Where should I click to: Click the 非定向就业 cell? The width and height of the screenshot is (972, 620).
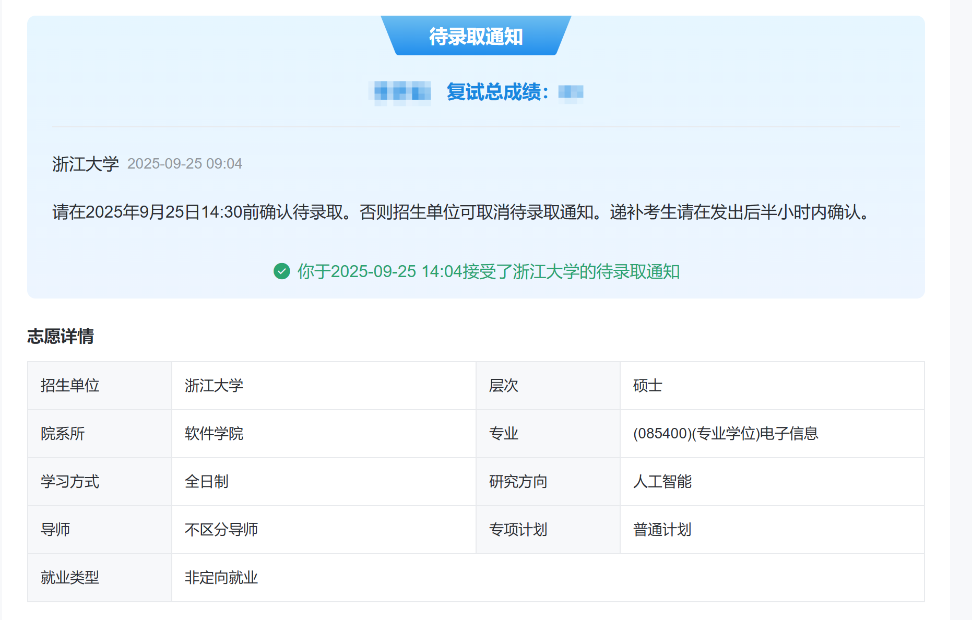pos(221,578)
